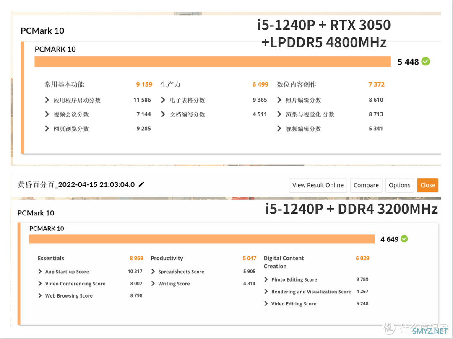Click the green check icon beside 5 448
This screenshot has width=453, height=339.
[x=426, y=61]
